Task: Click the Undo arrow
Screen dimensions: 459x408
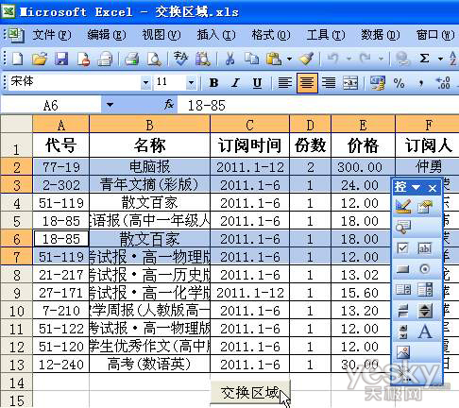Action: (x=333, y=59)
